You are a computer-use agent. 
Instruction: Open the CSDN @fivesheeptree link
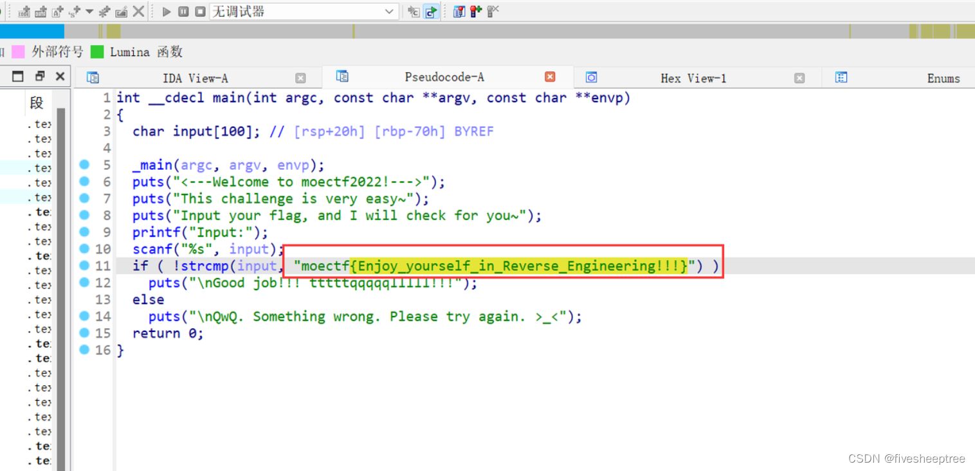[x=907, y=458]
